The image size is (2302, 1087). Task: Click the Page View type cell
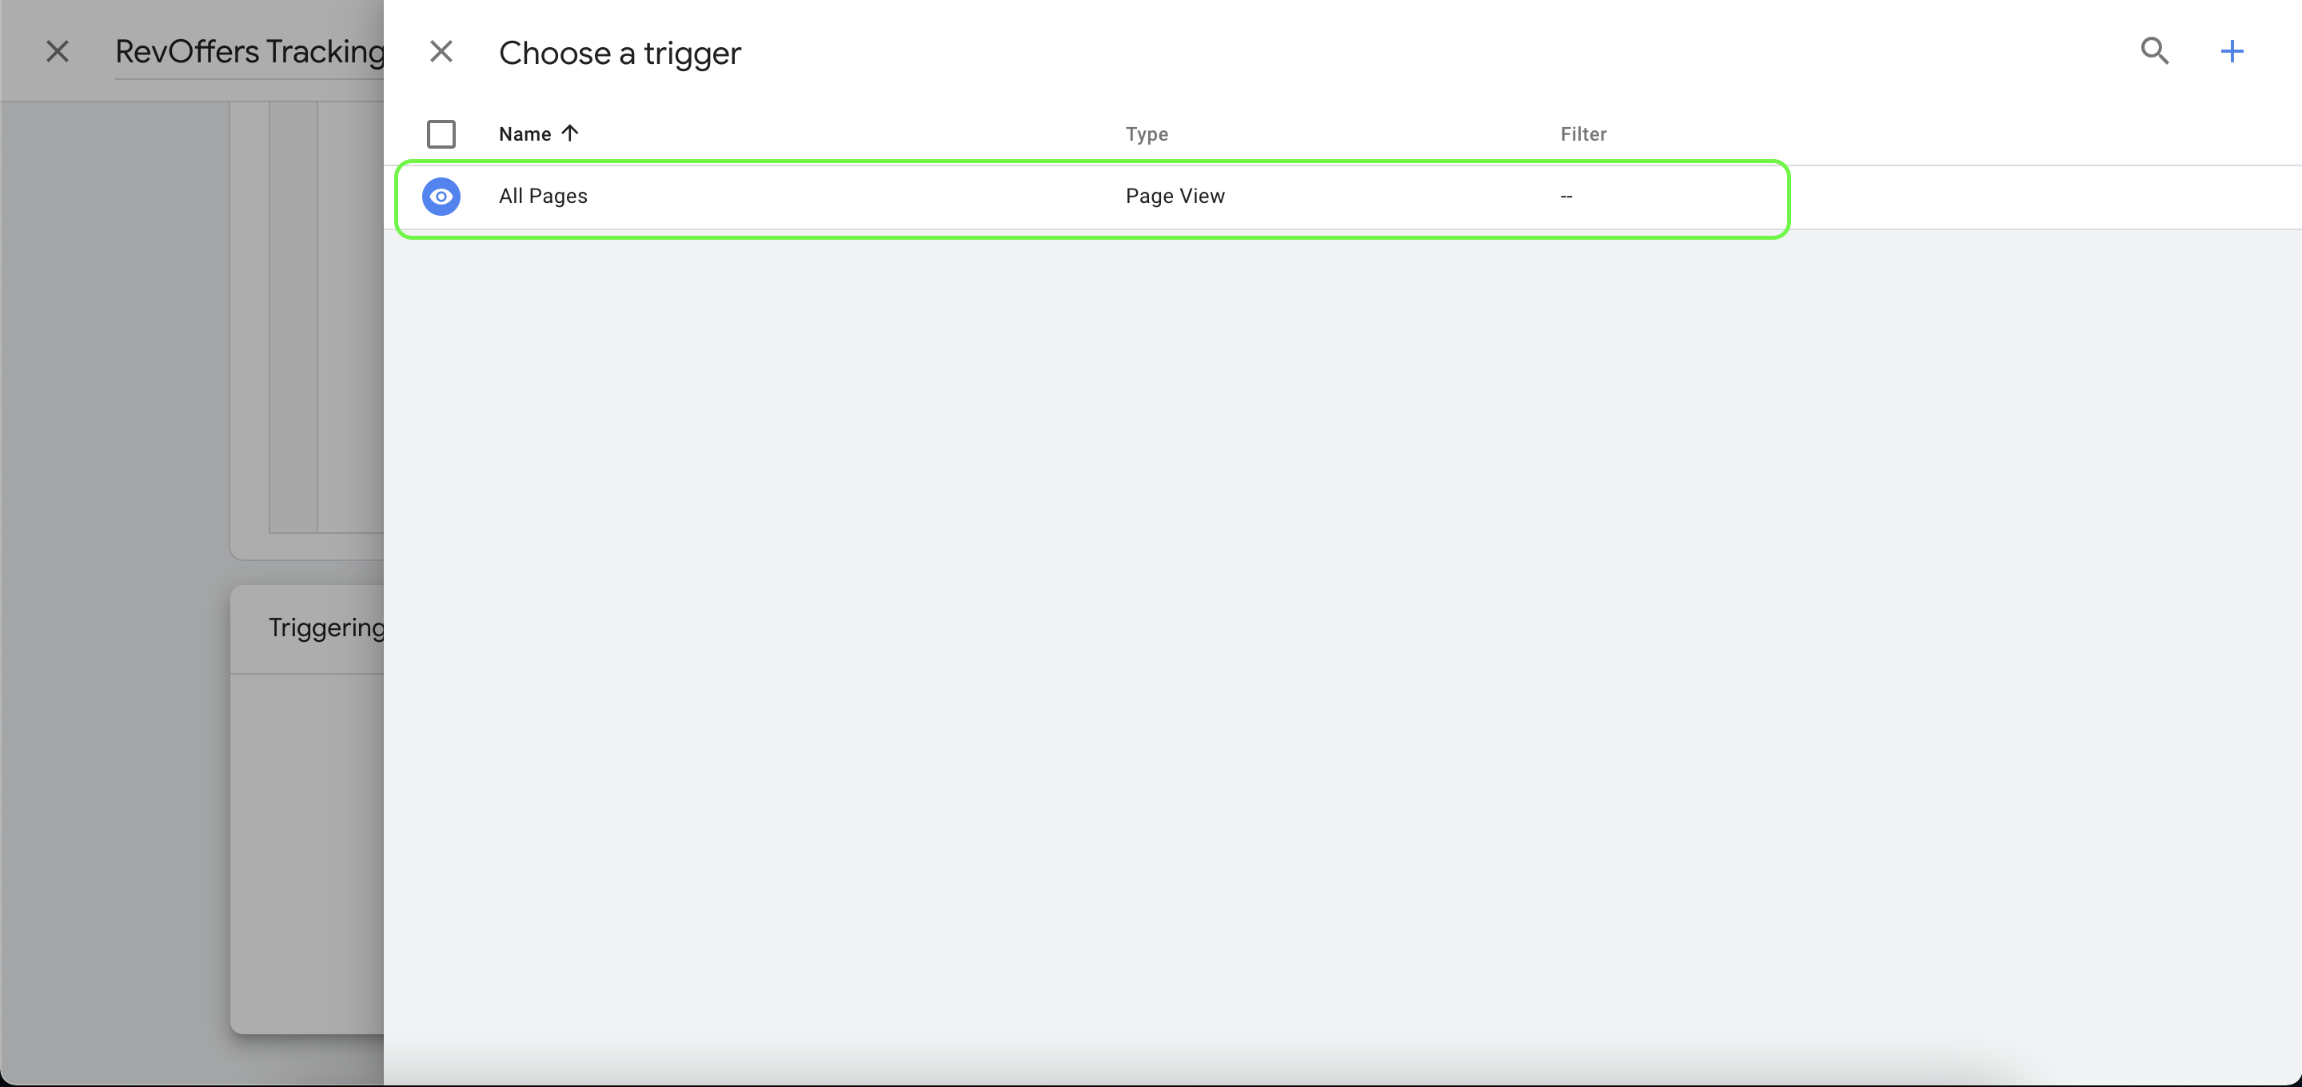click(1175, 197)
